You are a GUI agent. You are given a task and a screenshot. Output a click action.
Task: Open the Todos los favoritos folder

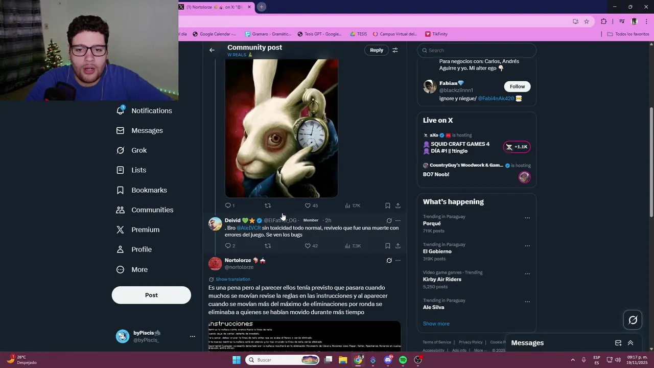click(628, 34)
